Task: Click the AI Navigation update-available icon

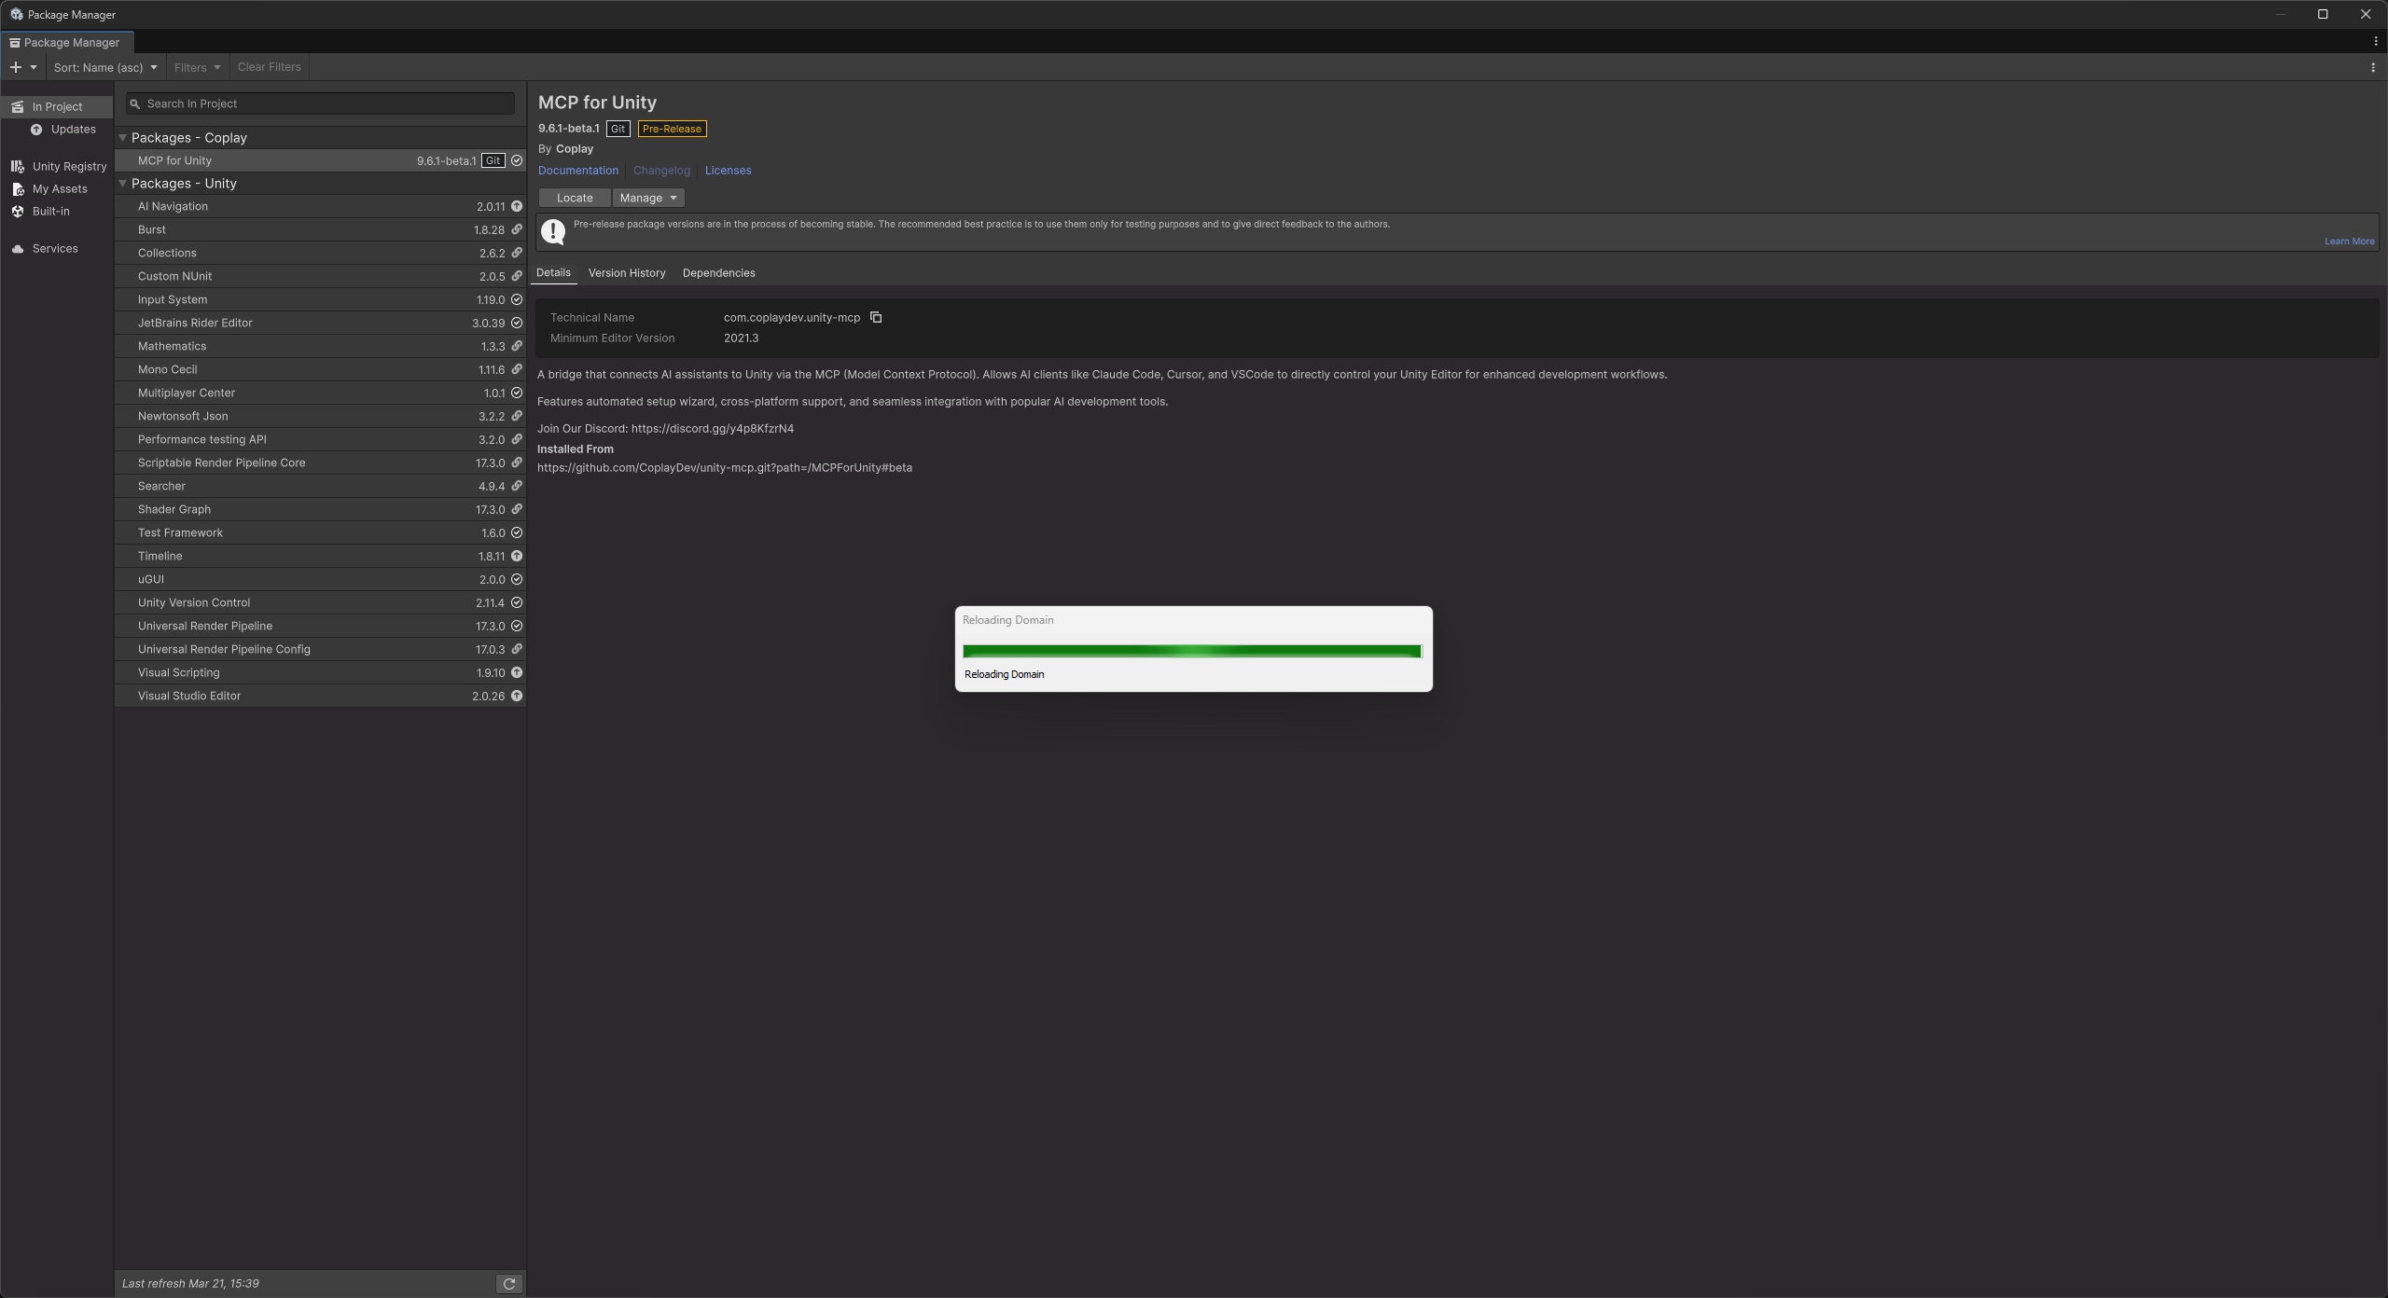Action: [517, 207]
